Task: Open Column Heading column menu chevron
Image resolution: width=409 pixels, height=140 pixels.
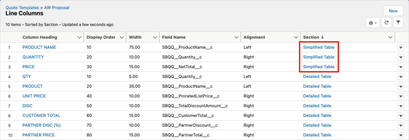Action: [79, 37]
